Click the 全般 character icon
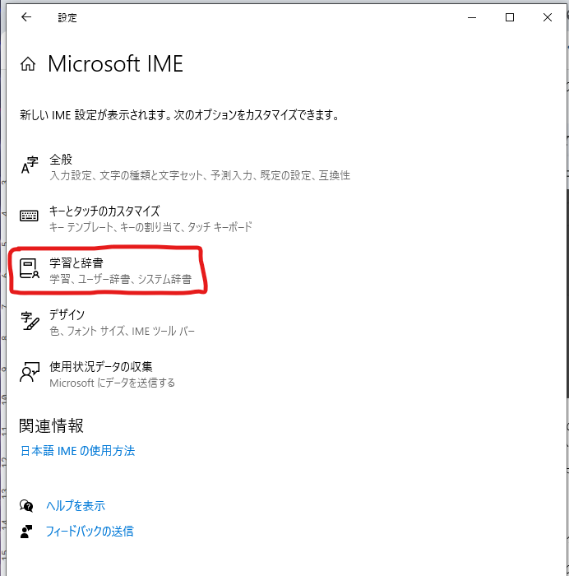Screen dimensions: 569x576 click(30, 165)
